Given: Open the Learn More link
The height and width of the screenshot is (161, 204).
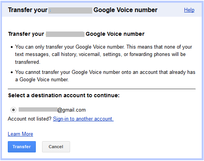Looking at the screenshot, I should coord(20,134).
